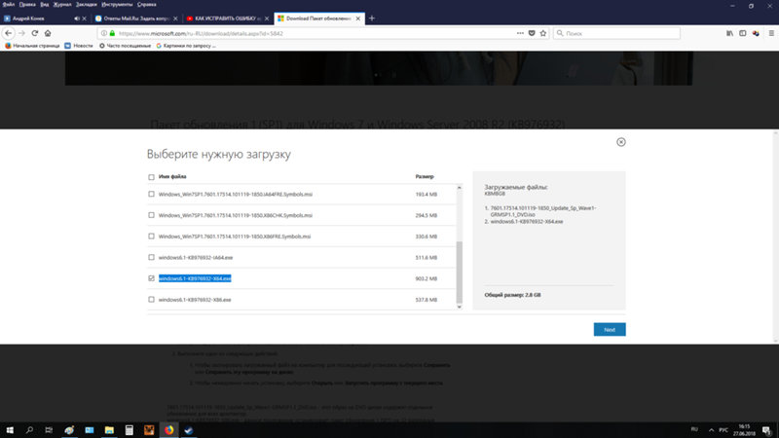Open the Firefox hamburger menu
The width and height of the screenshot is (779, 438).
(771, 33)
